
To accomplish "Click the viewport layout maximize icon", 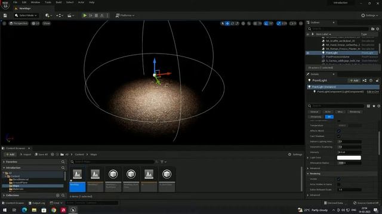I will tap(301, 23).
